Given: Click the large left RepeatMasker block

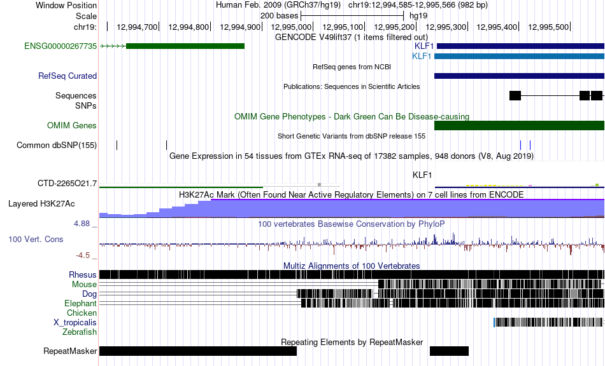Looking at the screenshot, I should (198, 351).
